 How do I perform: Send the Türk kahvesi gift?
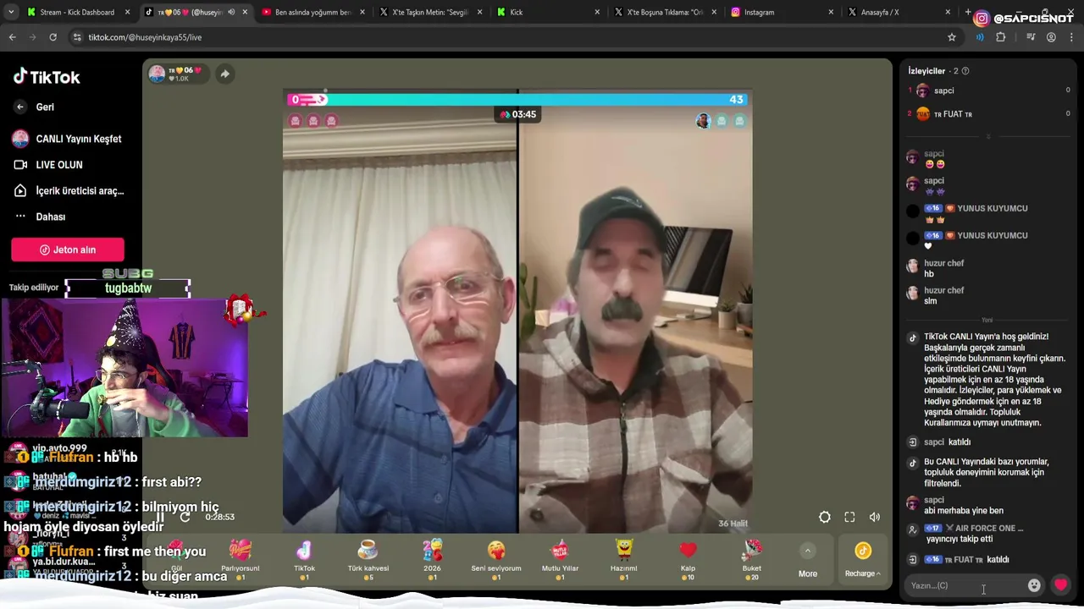pos(368,559)
